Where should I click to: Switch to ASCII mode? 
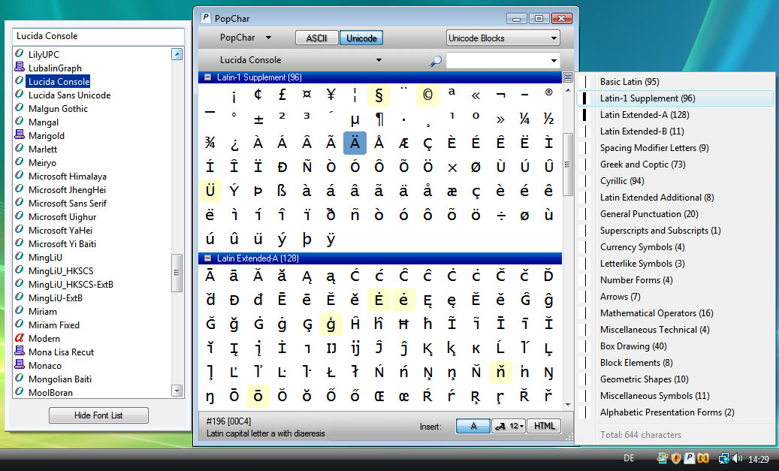pos(316,38)
